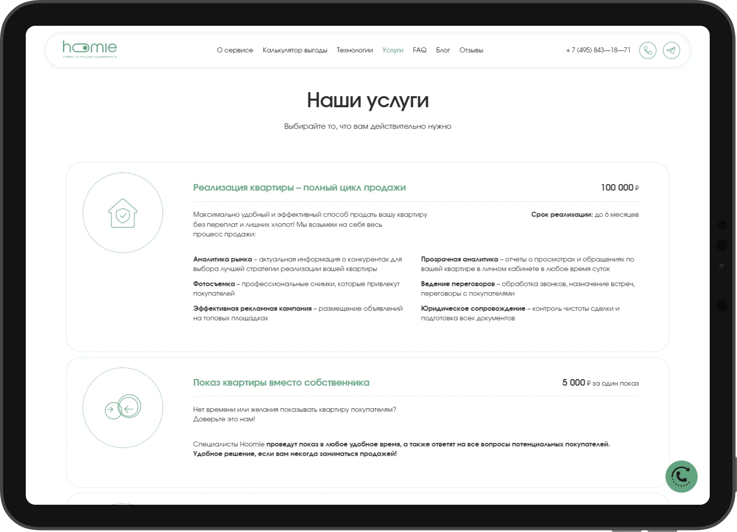
Task: Click the Реализация квартиры service title
Action: coord(299,188)
